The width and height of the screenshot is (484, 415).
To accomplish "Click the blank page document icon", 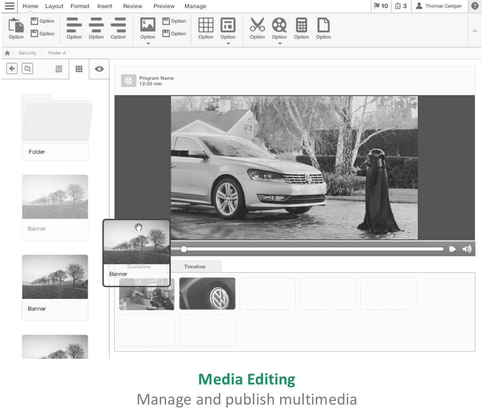I will [323, 25].
